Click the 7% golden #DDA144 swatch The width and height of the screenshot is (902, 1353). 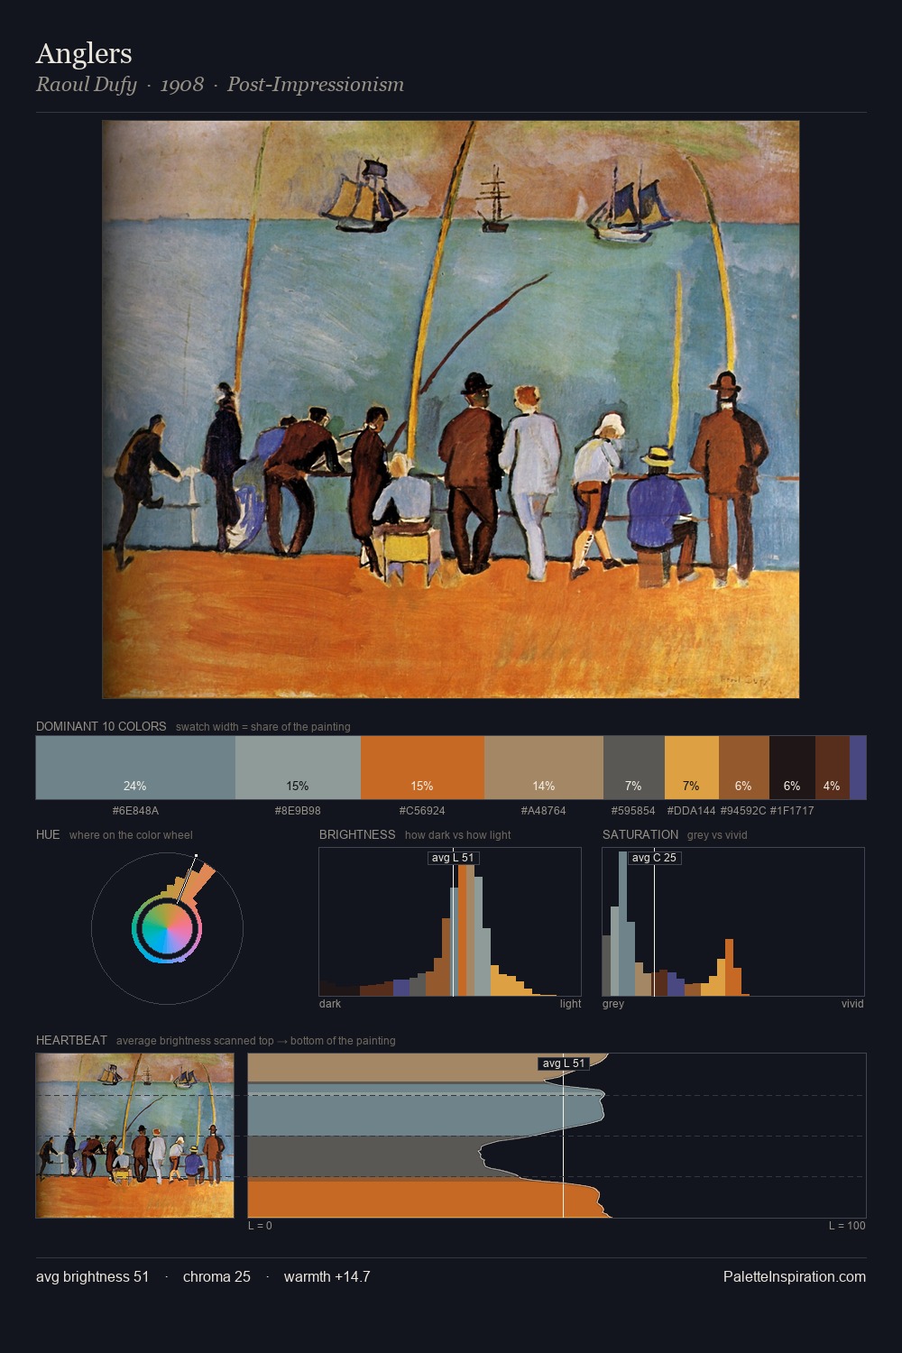(x=692, y=768)
